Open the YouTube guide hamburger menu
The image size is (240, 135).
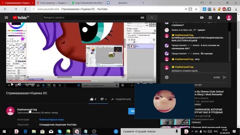point(6,18)
